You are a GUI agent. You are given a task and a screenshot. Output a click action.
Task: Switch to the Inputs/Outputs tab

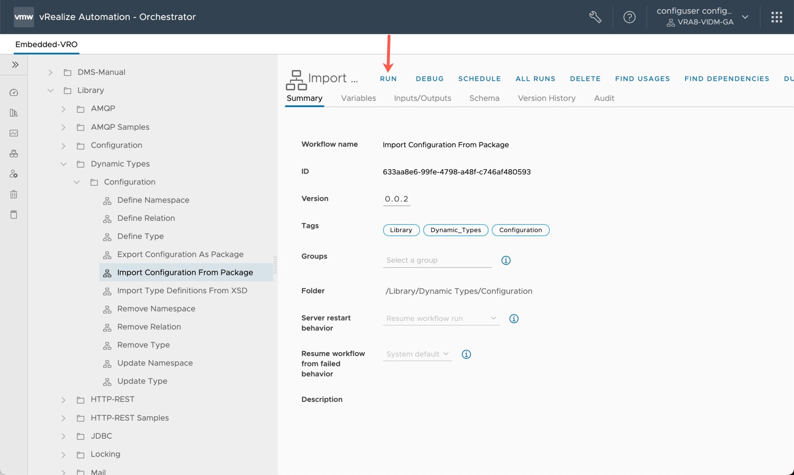coord(423,98)
